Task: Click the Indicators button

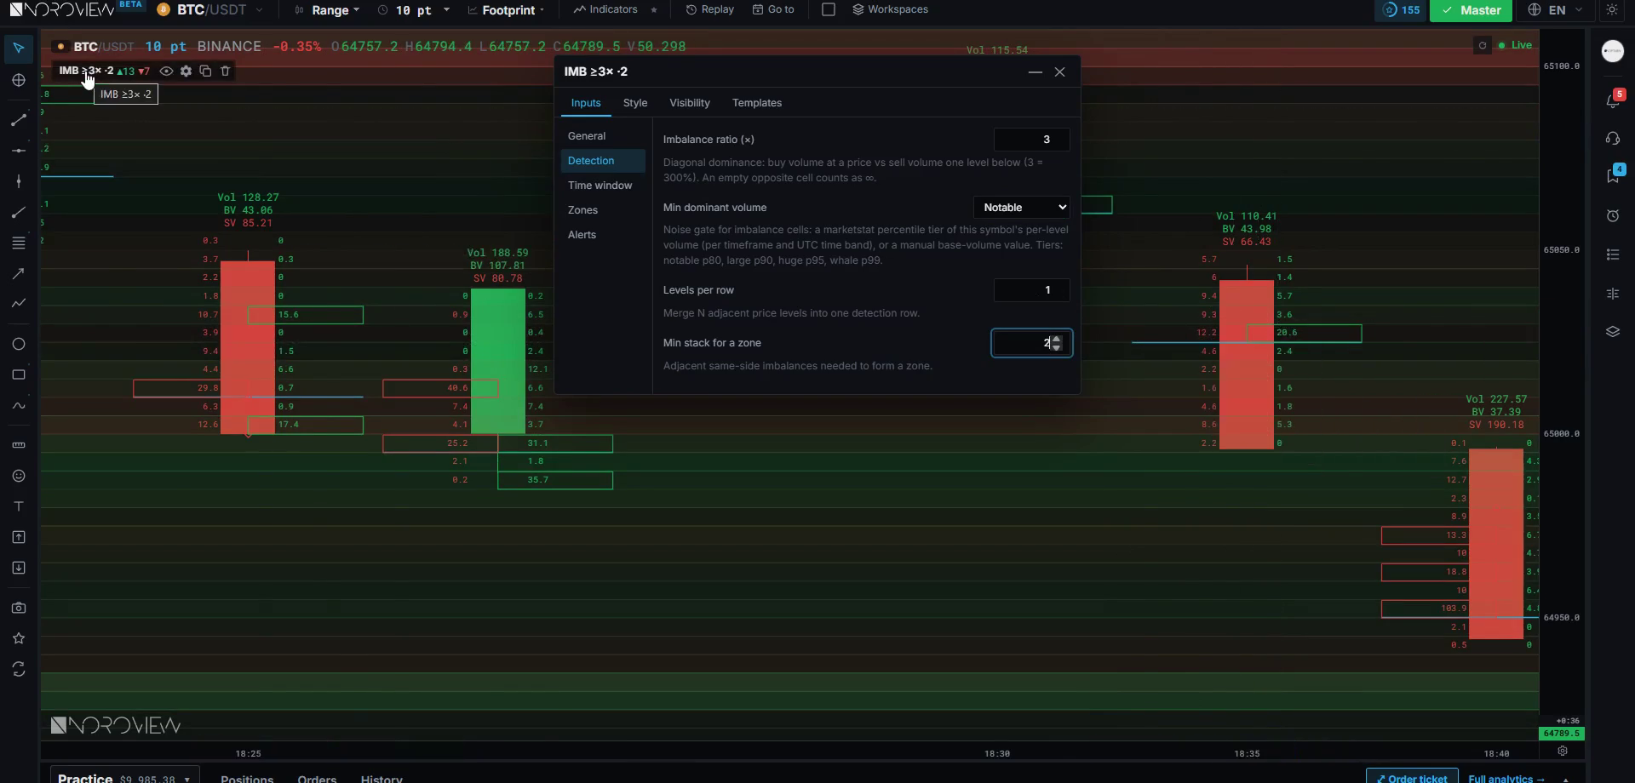Action: click(x=605, y=9)
